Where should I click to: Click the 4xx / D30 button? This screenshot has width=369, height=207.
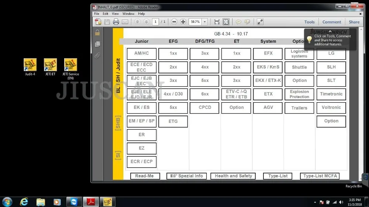point(173,94)
